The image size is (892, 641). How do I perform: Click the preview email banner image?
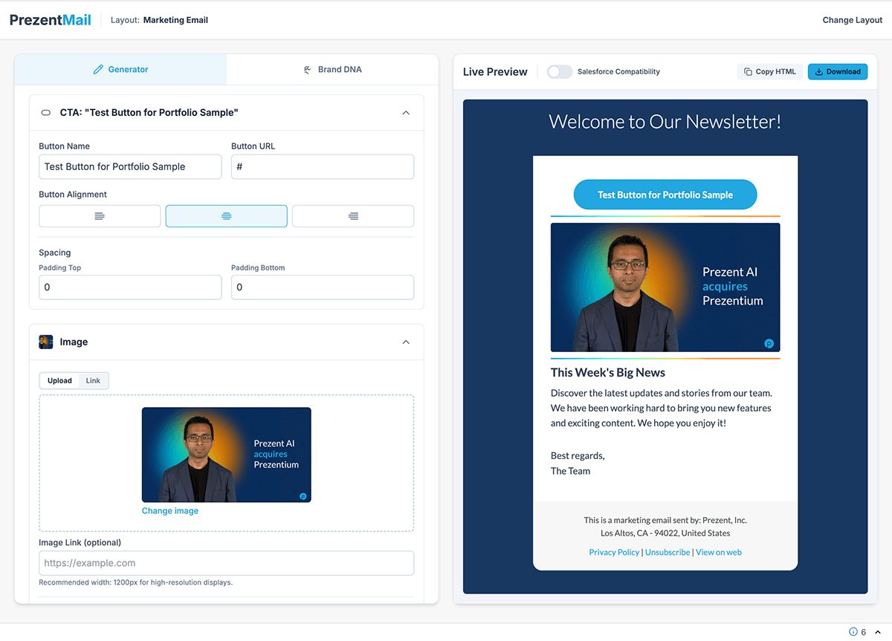pyautogui.click(x=665, y=287)
